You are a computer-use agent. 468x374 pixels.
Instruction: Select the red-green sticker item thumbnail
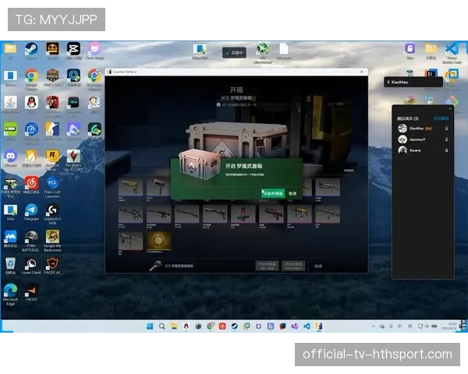[x=243, y=213]
